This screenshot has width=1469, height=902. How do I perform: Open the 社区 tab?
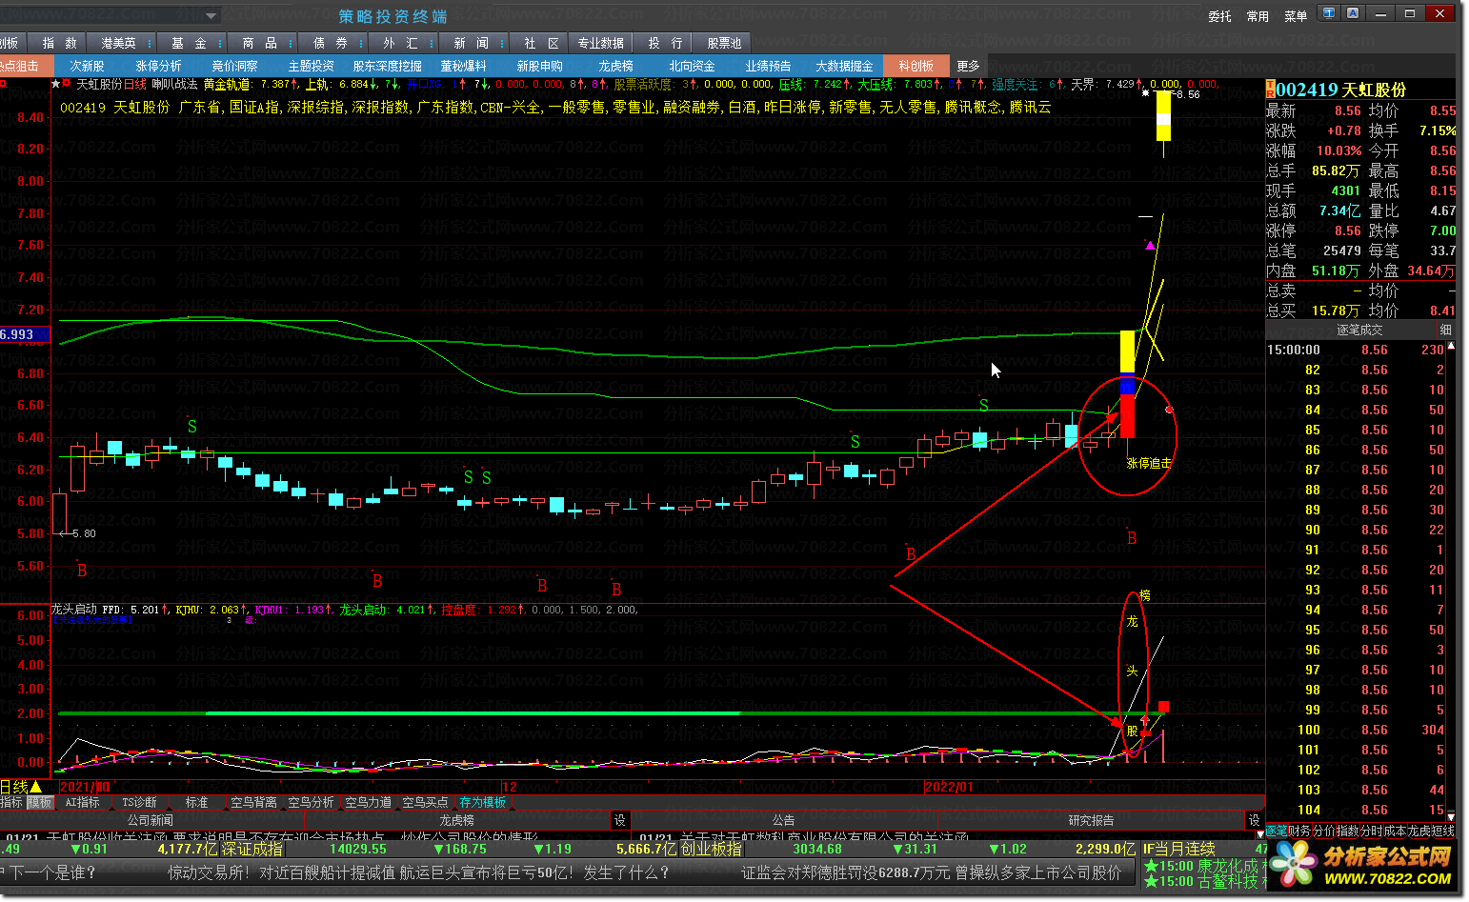pos(541,43)
